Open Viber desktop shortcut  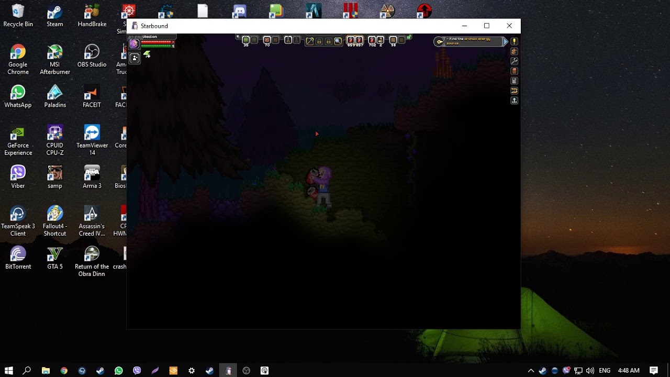[18, 177]
